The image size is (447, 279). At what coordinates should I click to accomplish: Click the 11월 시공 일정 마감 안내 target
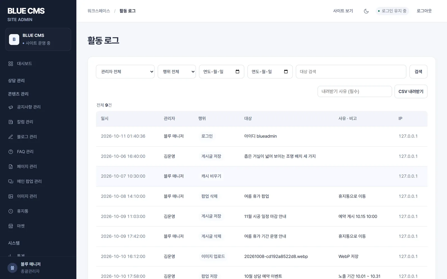pos(265,217)
